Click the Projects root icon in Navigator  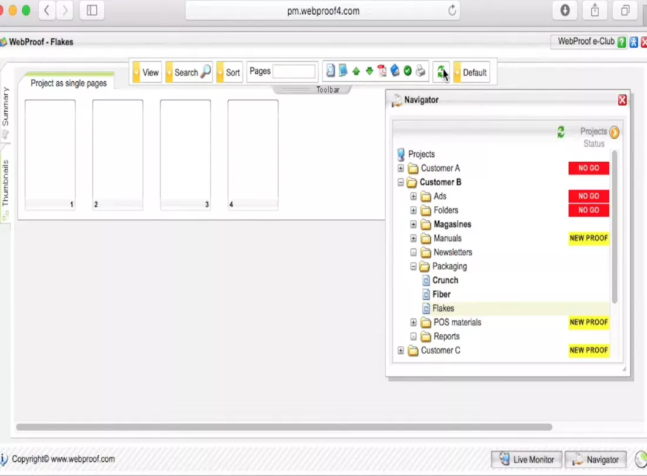400,154
